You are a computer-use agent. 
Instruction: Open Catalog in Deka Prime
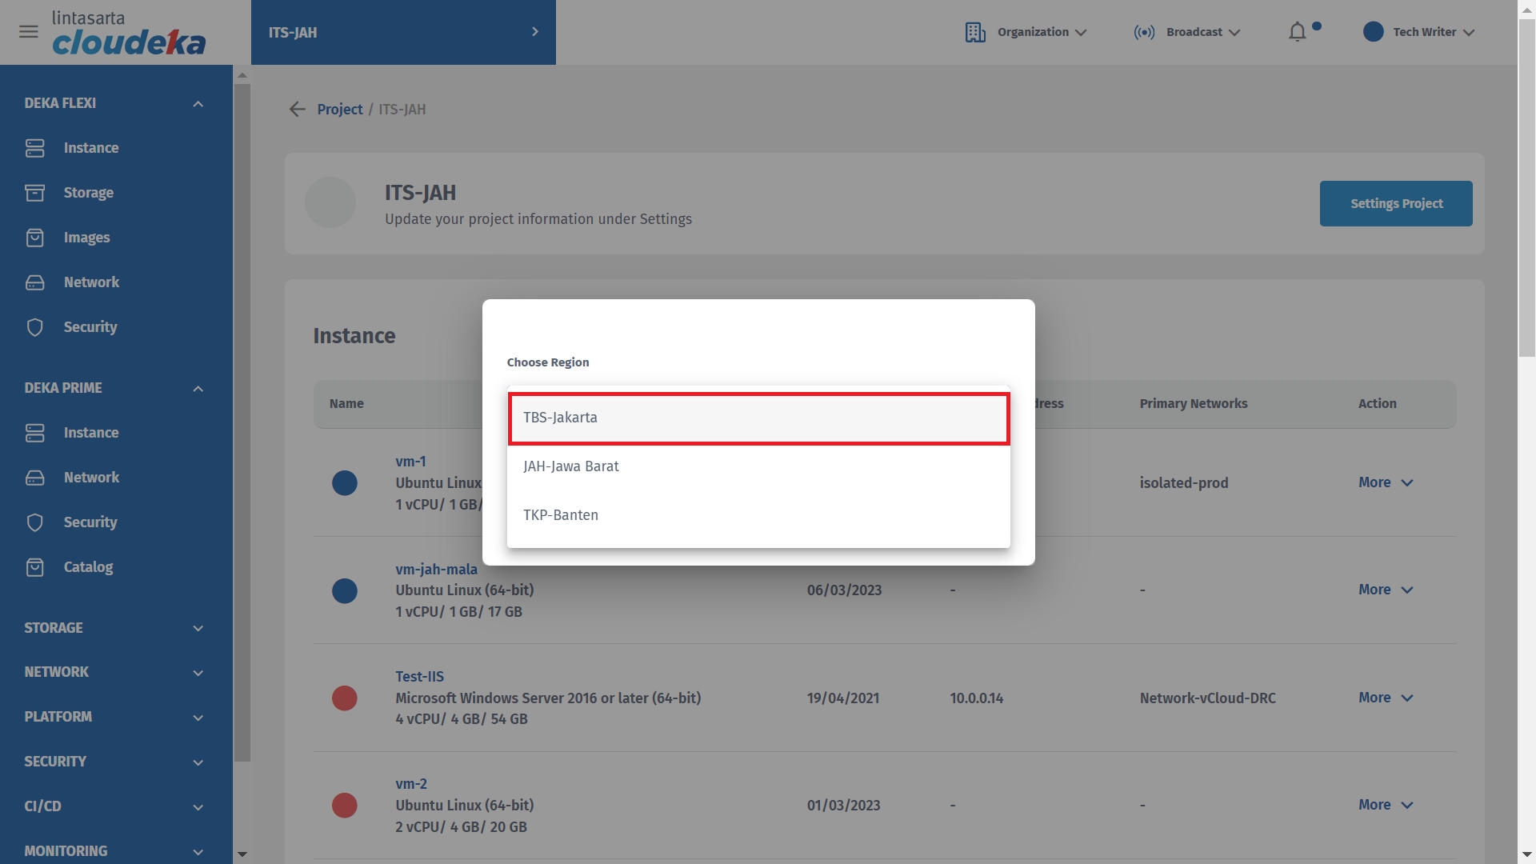(x=88, y=567)
